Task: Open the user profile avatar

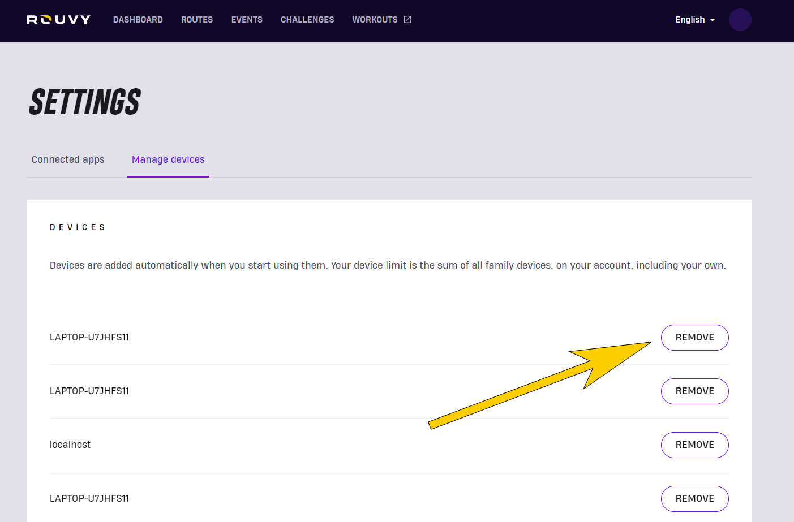Action: (x=740, y=20)
